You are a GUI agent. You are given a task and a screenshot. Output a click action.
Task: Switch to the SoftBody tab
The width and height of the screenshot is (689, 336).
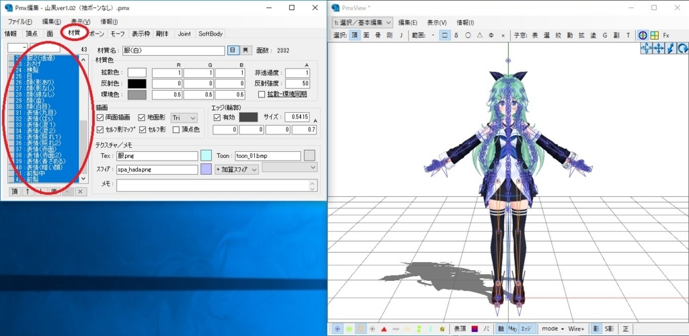(211, 34)
